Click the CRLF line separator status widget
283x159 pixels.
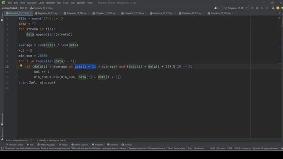[229, 148]
